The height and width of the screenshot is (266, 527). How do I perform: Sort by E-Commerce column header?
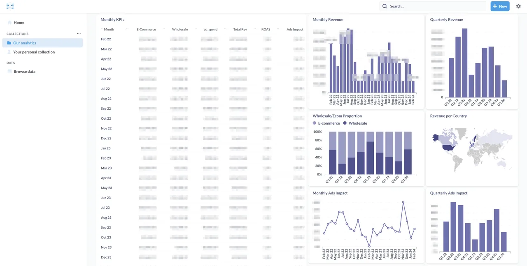click(146, 30)
